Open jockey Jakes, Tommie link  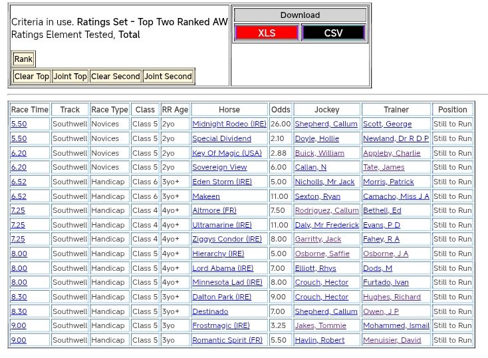point(320,325)
